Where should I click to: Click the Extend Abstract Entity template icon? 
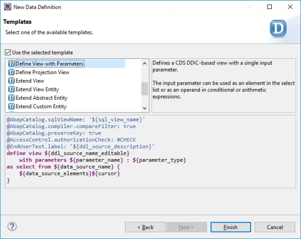click(12, 98)
